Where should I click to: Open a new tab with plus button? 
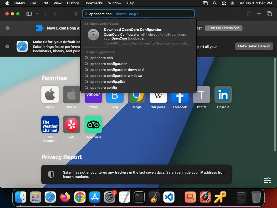pyautogui.click(x=259, y=14)
